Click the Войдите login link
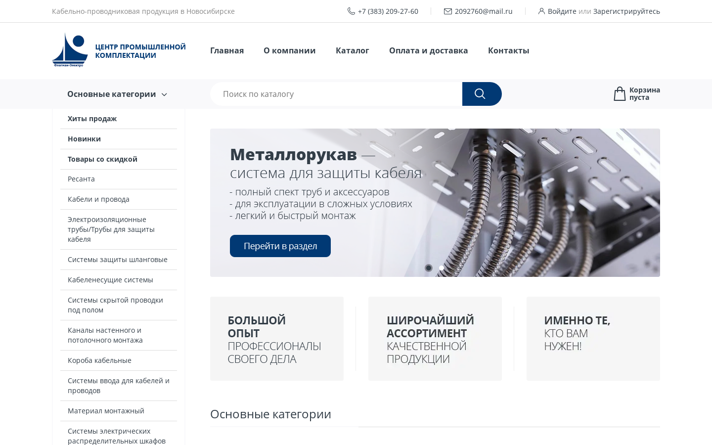Viewport: 712px width, 445px height. 562,11
